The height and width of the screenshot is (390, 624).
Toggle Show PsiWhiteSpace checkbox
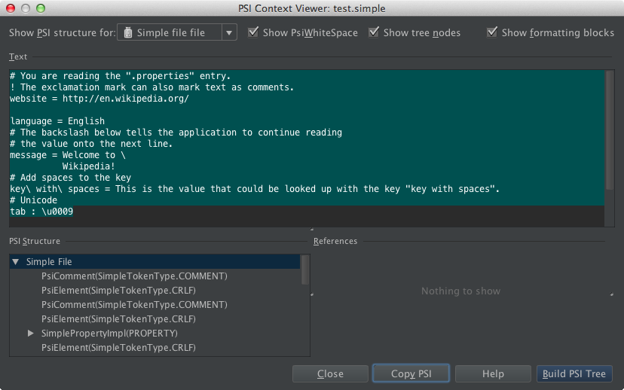253,32
